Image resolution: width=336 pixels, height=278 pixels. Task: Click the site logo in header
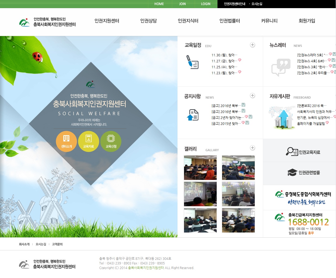point(48,22)
